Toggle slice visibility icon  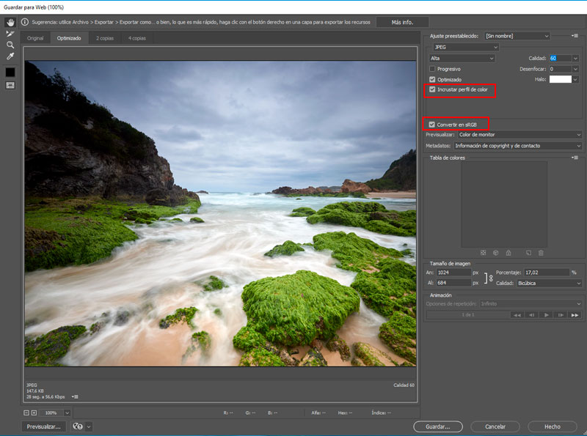click(x=10, y=85)
